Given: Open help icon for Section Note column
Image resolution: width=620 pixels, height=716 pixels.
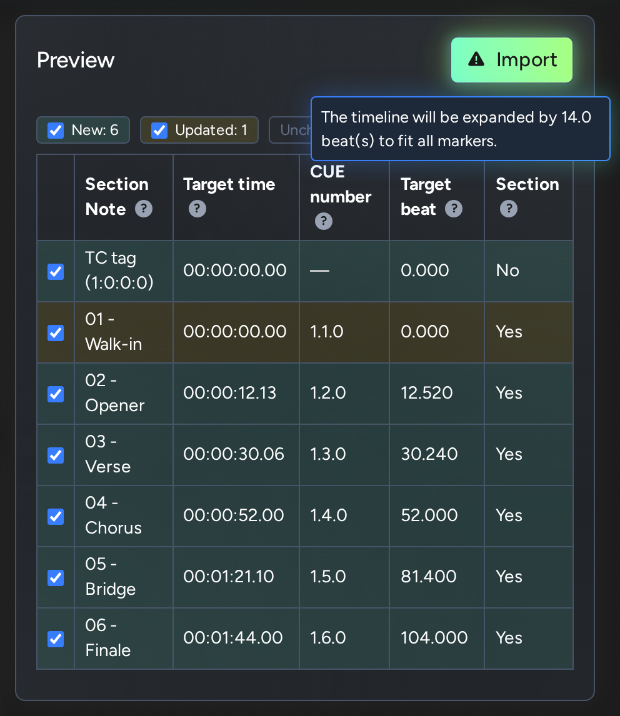Looking at the screenshot, I should point(144,209).
